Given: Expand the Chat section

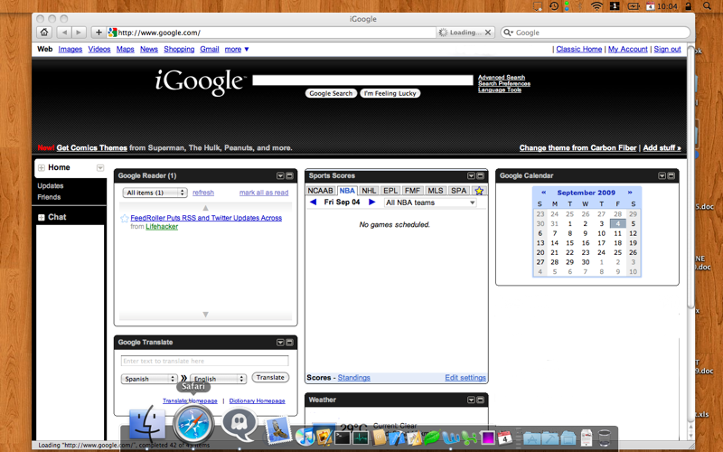Looking at the screenshot, I should pyautogui.click(x=41, y=217).
